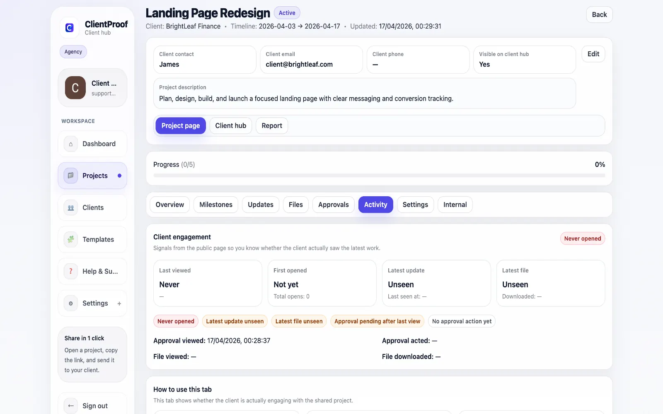Click the Sign out arrow icon
The width and height of the screenshot is (663, 414).
(71, 406)
